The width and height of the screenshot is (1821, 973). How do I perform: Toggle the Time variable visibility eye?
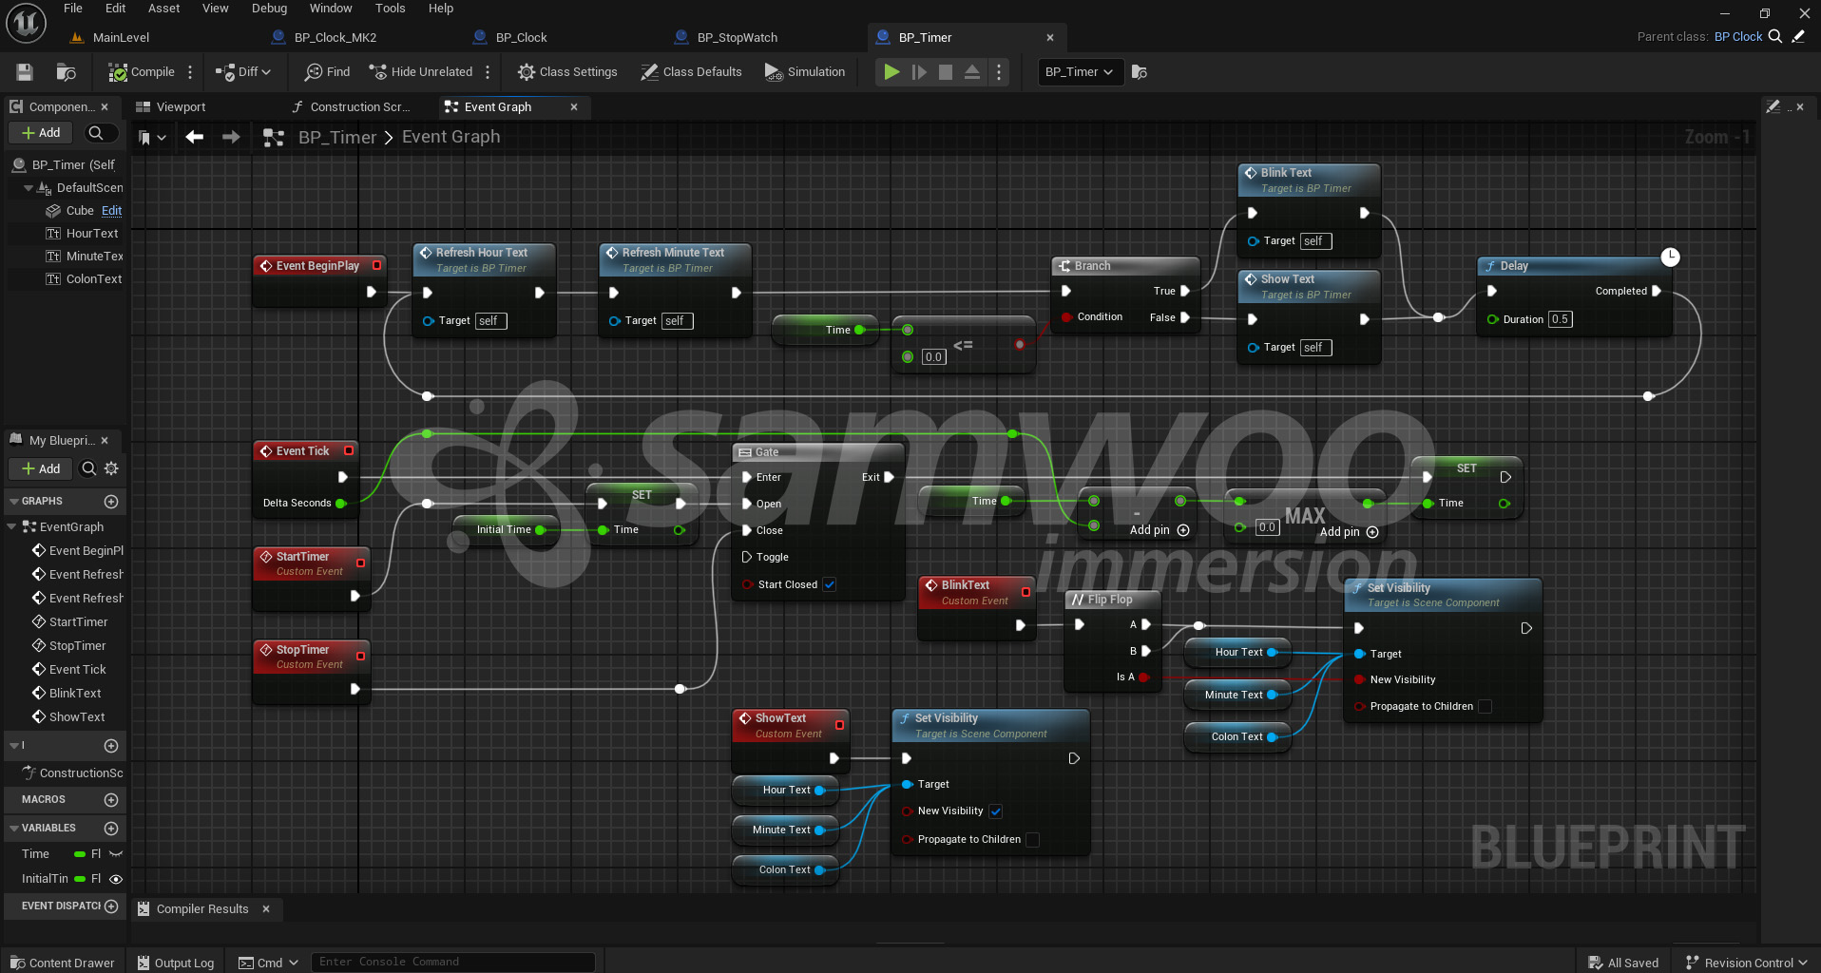tap(116, 854)
